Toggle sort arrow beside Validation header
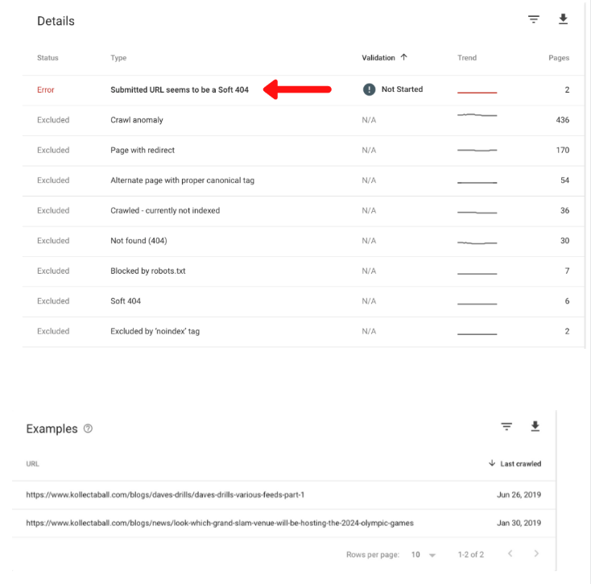The image size is (591, 584). coord(403,57)
